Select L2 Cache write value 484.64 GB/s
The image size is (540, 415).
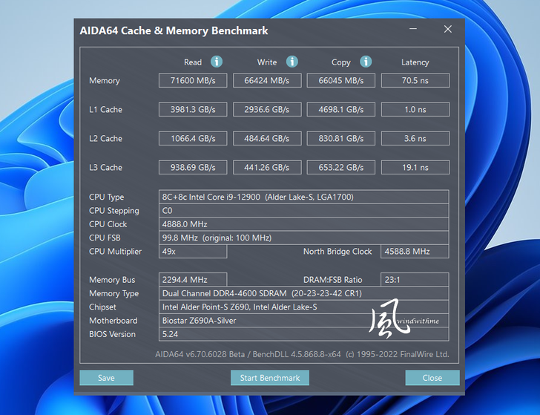click(267, 138)
